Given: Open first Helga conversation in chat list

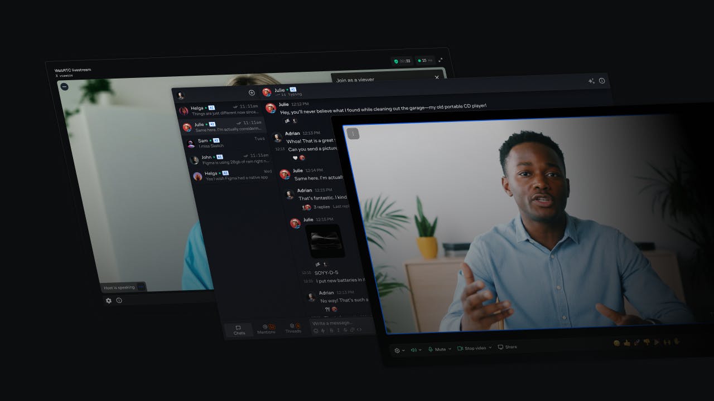Looking at the screenshot, I should 220,110.
